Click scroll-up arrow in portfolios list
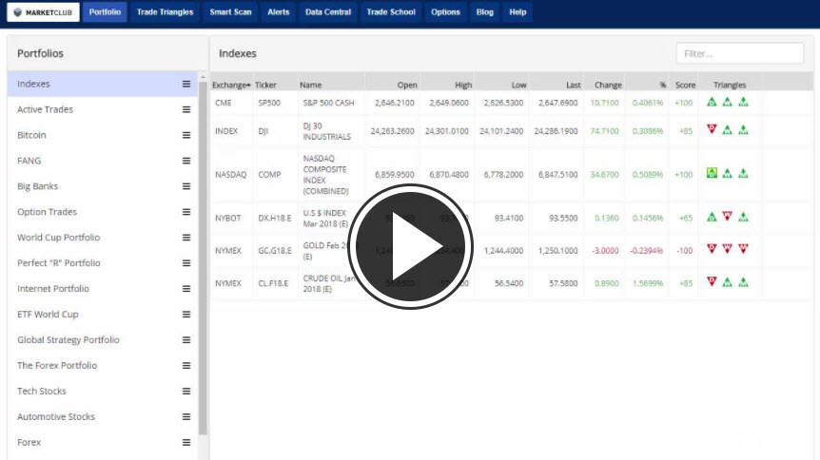820x460 pixels. [x=203, y=77]
